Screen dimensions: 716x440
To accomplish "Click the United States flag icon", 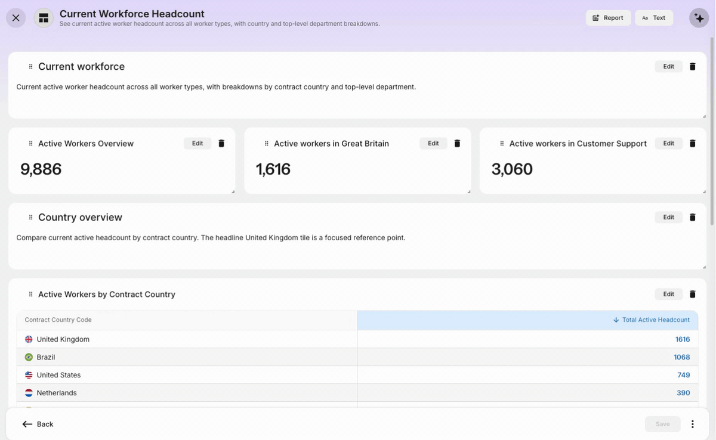I will point(29,375).
